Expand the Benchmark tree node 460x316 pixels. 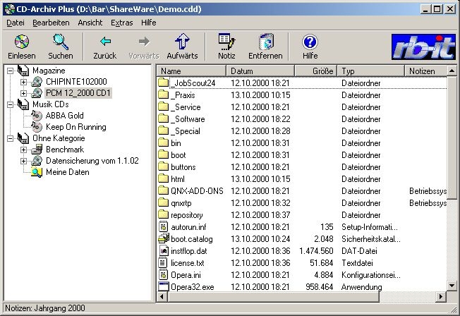tap(23, 150)
